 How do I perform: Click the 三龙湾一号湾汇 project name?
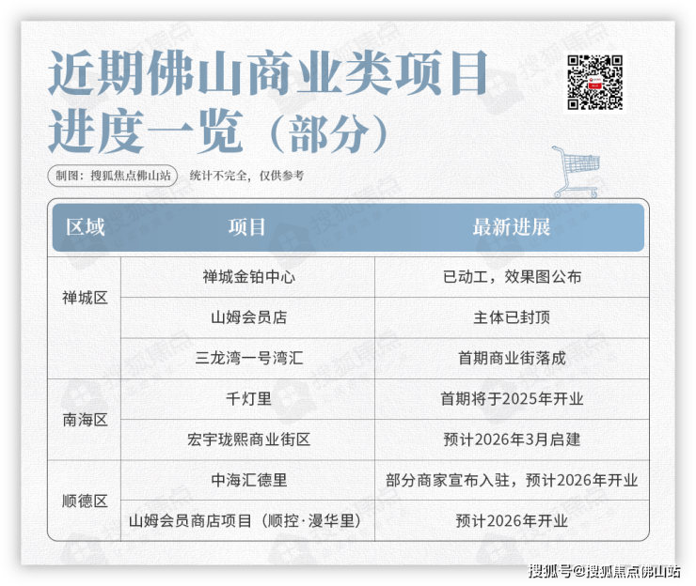point(248,358)
